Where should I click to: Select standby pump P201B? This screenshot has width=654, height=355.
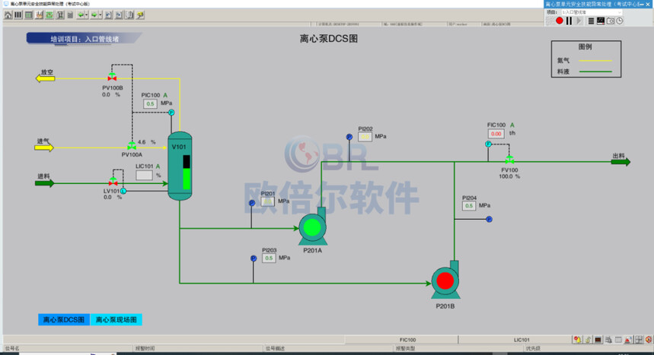(x=445, y=281)
